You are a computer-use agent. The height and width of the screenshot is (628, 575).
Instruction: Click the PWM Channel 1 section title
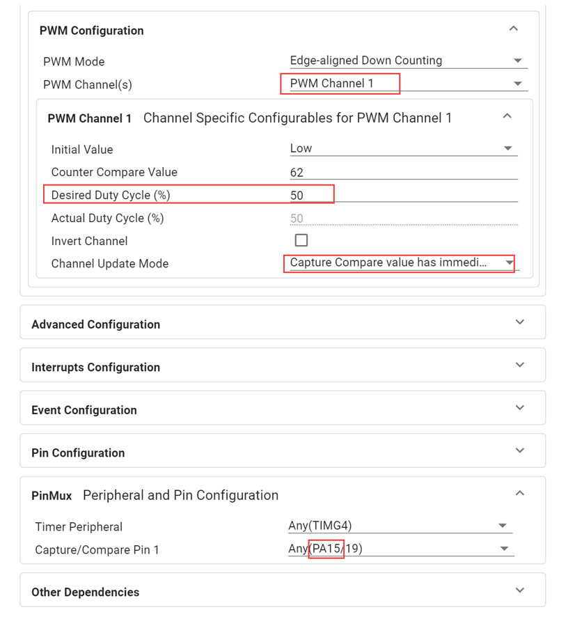tap(89, 118)
